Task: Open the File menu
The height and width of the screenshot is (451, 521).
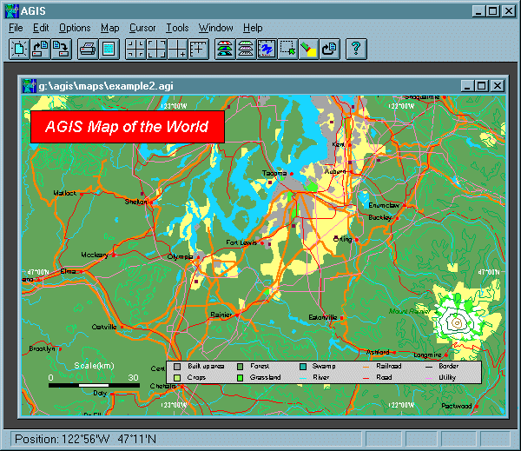Action: tap(16, 28)
